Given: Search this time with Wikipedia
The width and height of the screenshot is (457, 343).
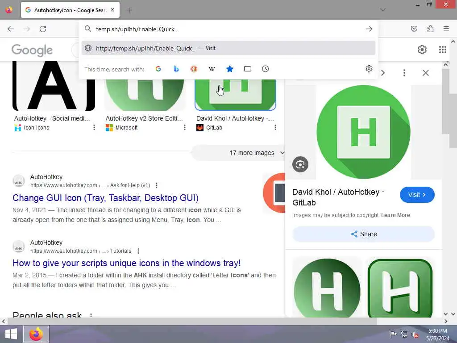Looking at the screenshot, I should 212,69.
